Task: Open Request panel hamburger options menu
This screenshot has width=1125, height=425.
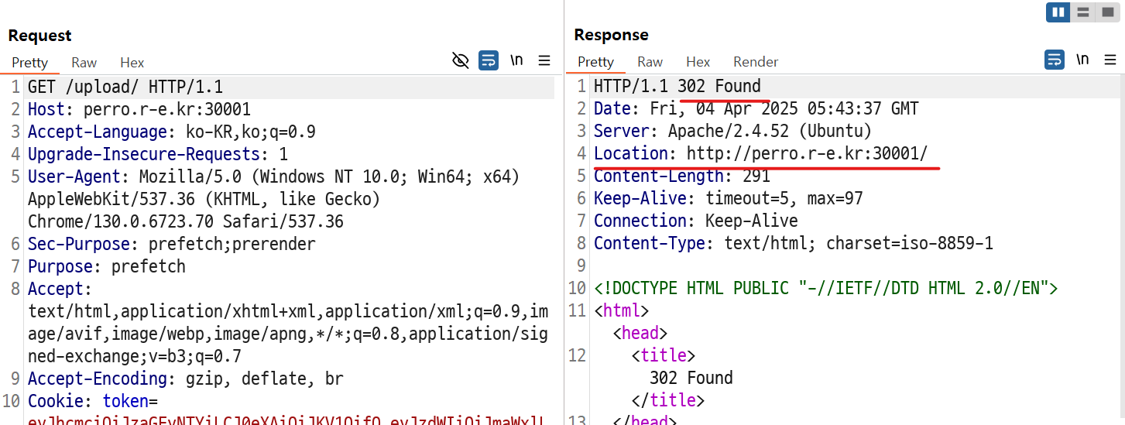Action: tap(544, 60)
